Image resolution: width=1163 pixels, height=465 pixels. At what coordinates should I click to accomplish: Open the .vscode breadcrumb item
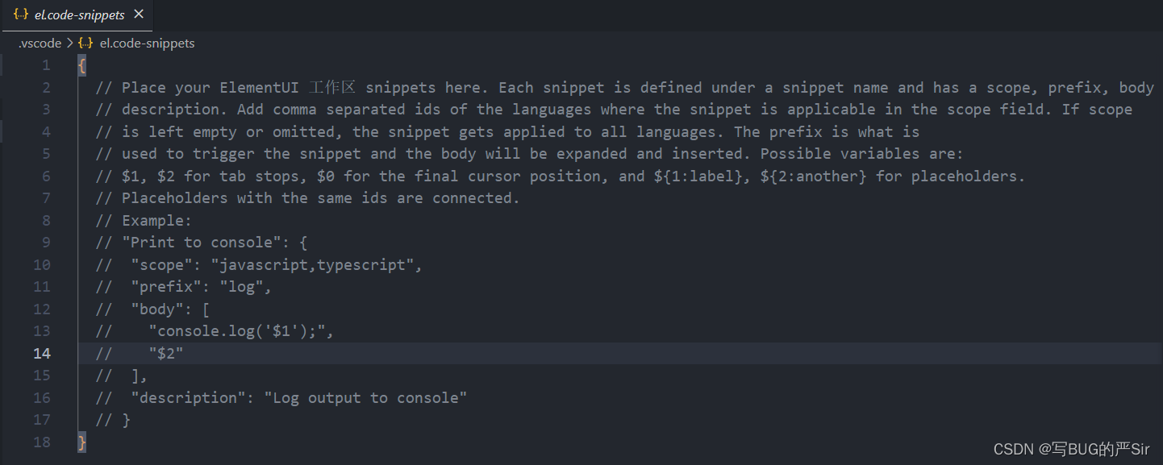pos(39,43)
